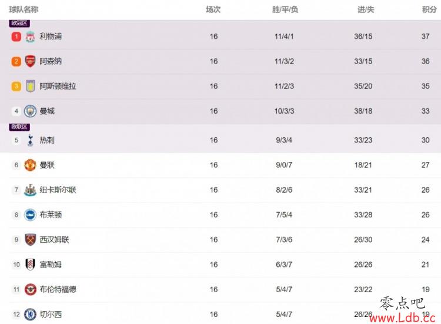The width and height of the screenshot is (441, 324).
Task: Select the Aston Villa crest icon
Action: click(30, 86)
